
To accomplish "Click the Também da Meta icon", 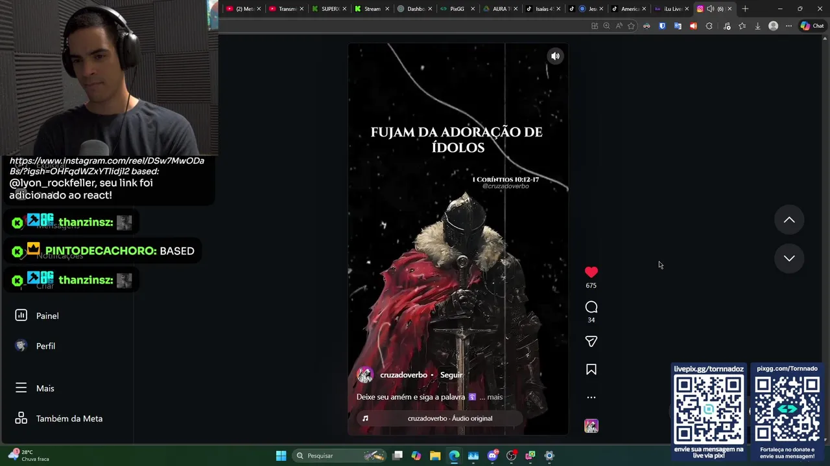I will 21,418.
